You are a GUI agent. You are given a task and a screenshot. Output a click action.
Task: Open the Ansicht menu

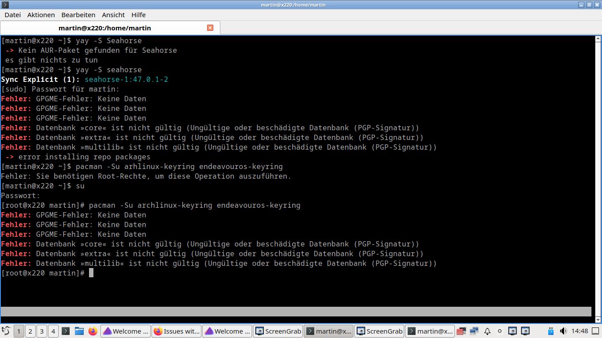coord(113,15)
